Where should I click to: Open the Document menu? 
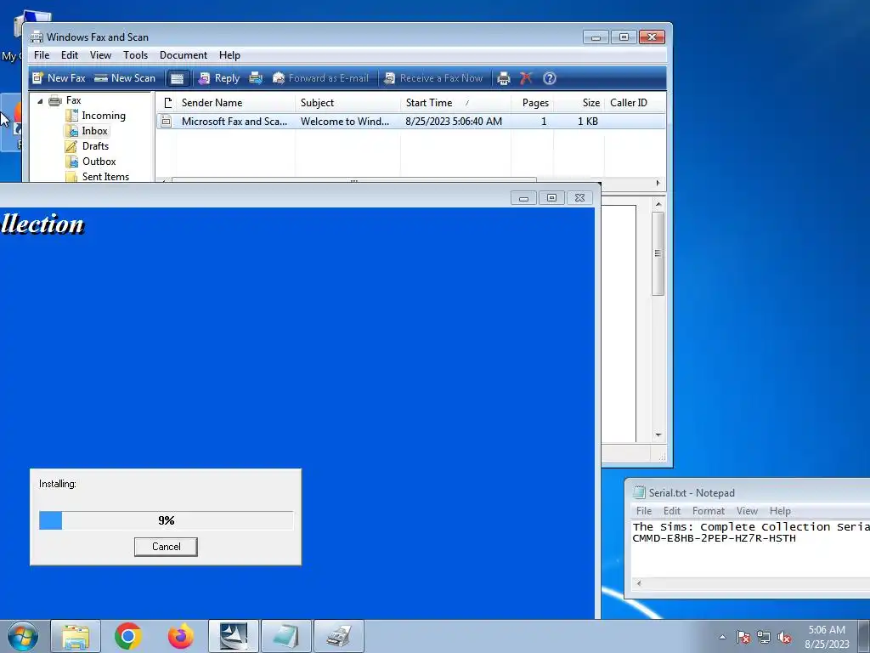point(184,55)
